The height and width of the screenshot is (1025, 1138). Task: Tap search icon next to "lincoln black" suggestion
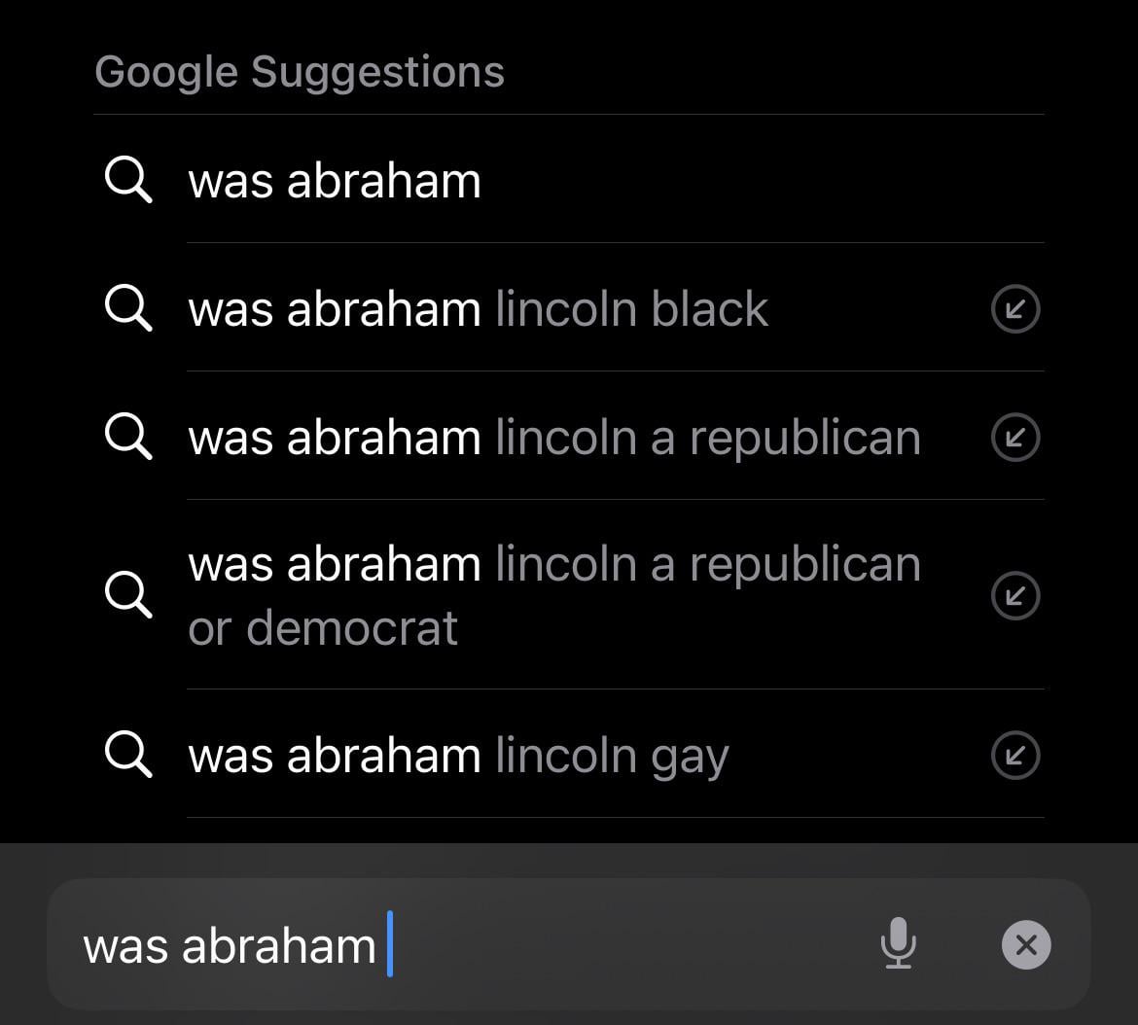[x=128, y=309]
